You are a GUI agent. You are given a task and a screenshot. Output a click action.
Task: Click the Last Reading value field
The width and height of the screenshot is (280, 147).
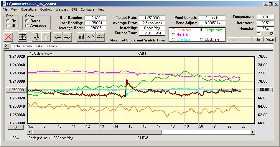click(x=95, y=23)
